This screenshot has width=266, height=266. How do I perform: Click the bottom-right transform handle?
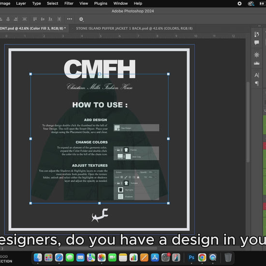(168, 203)
